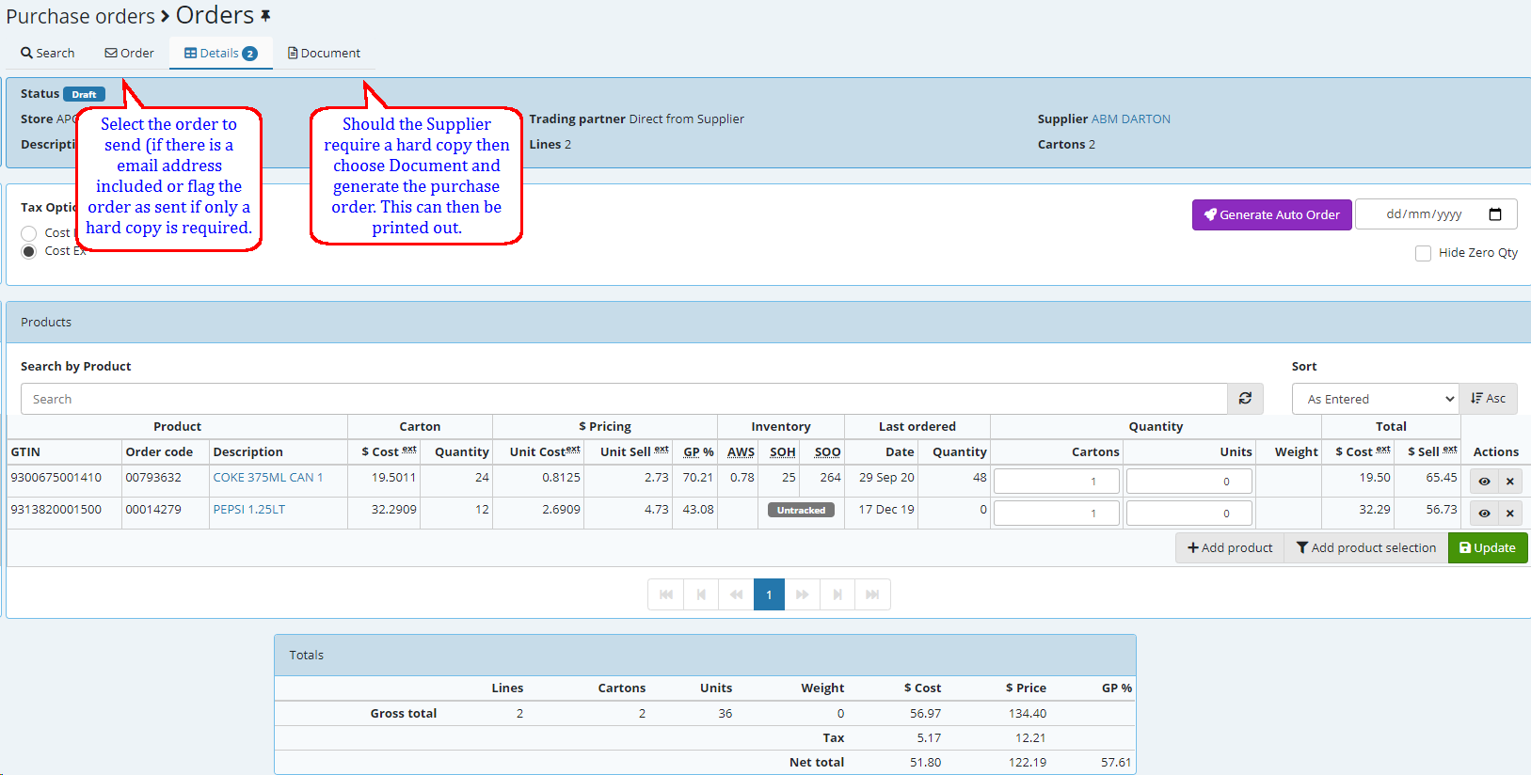Click last ordered date 29 Sep 20
Viewport: 1531px width, 775px height.
pyautogui.click(x=886, y=478)
